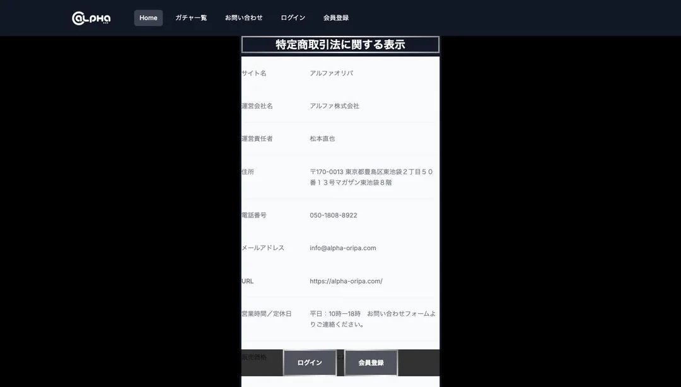The image size is (681, 387).
Task: Open 会員登録 in the top navigation
Action: point(335,18)
